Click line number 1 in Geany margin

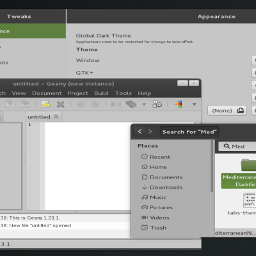pyautogui.click(x=30, y=125)
